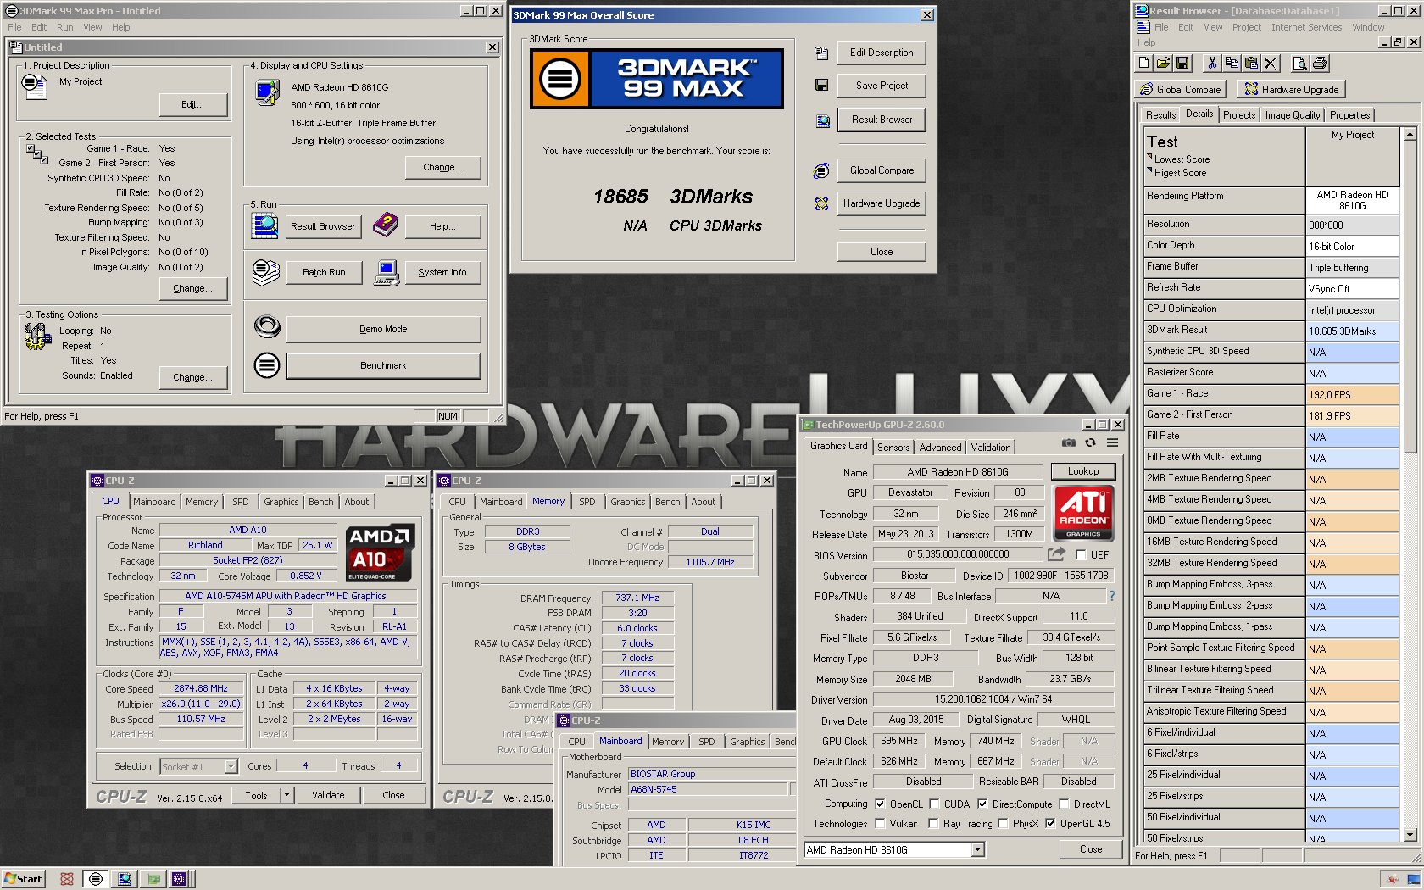Click scrollbar down arrow in Result Browser
Screen dimensions: 1424x890
tap(1410, 835)
